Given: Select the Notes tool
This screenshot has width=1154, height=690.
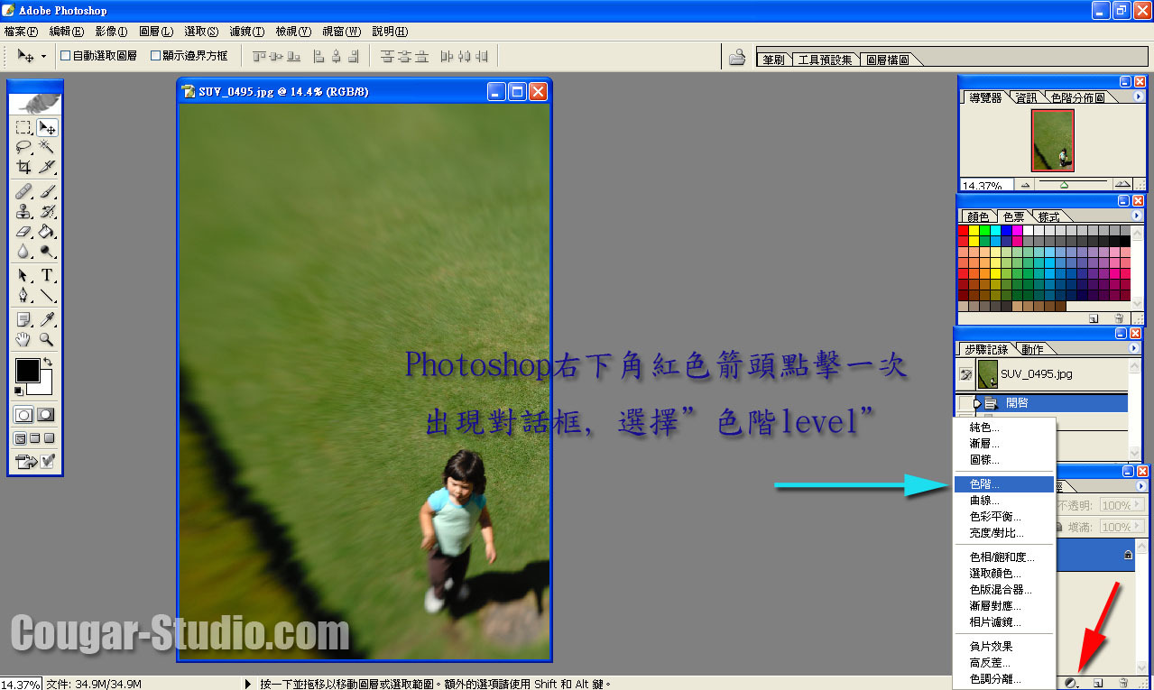Looking at the screenshot, I should [24, 319].
